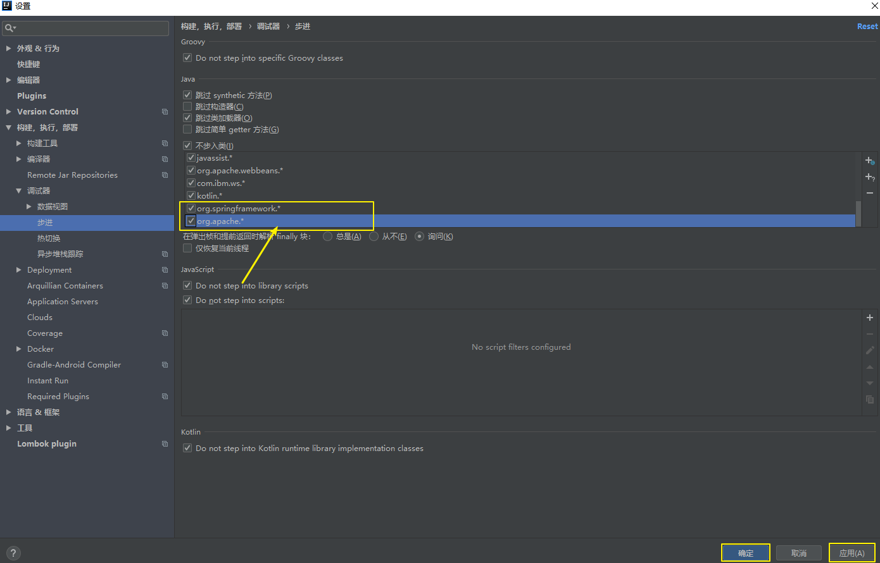The width and height of the screenshot is (880, 563).
Task: Add a new JavaScript script filter
Action: (x=869, y=318)
